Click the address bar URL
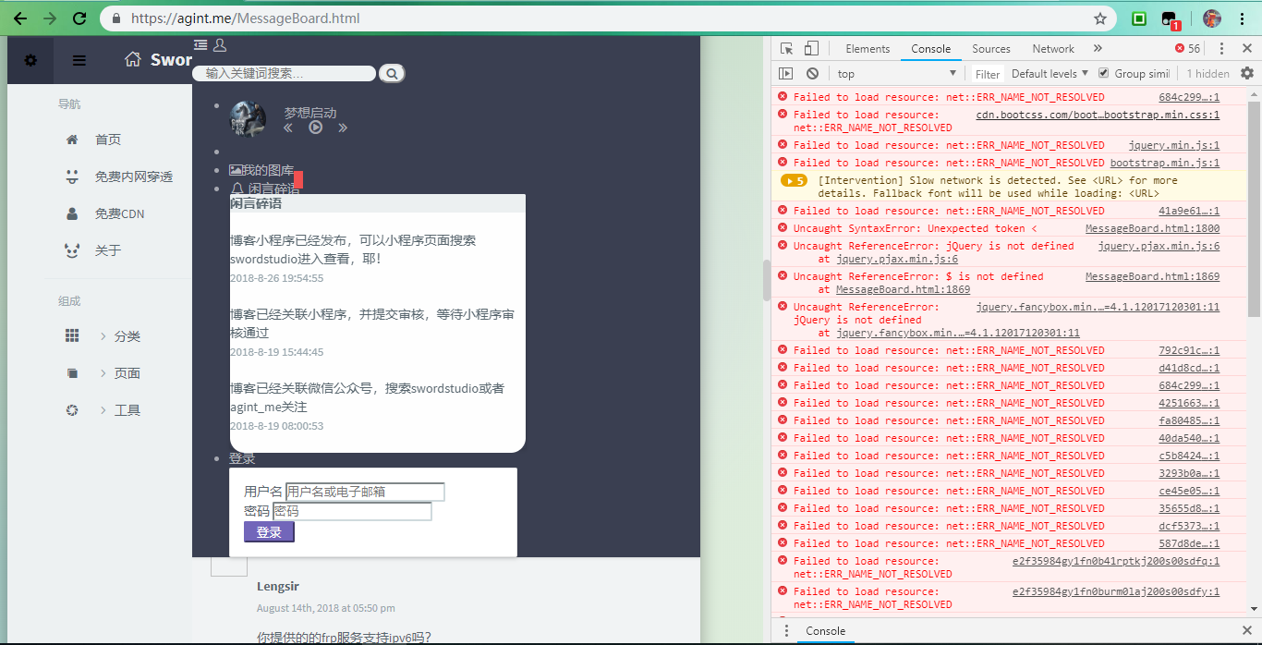This screenshot has width=1262, height=645. 246,18
